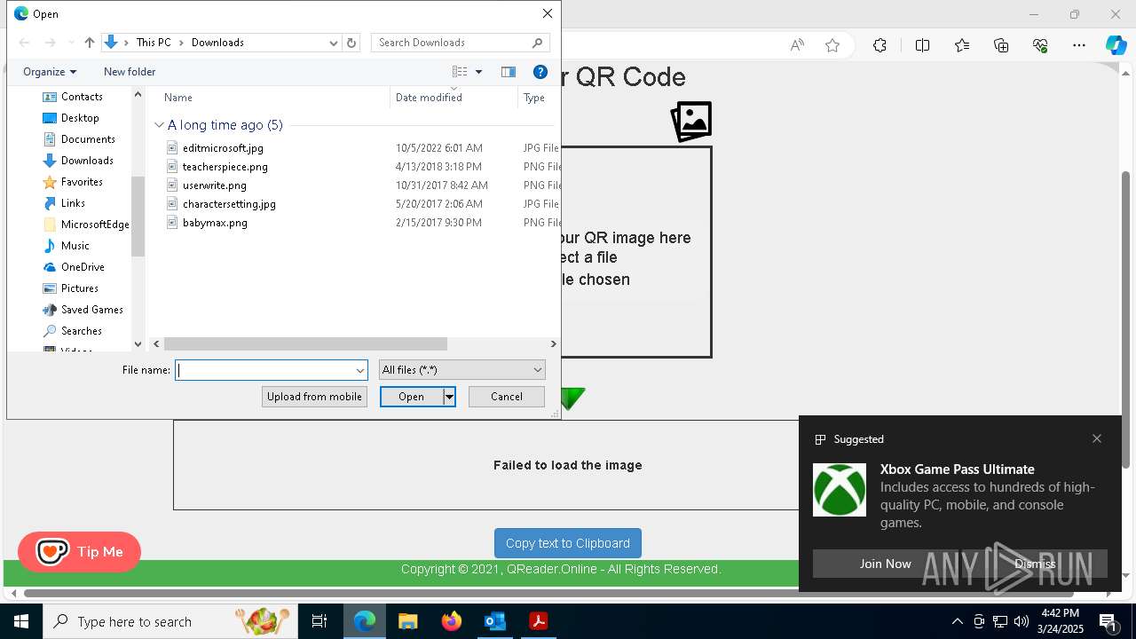Viewport: 1136px width, 639px height.
Task: Open Adobe Acrobat from taskbar
Action: click(x=538, y=621)
